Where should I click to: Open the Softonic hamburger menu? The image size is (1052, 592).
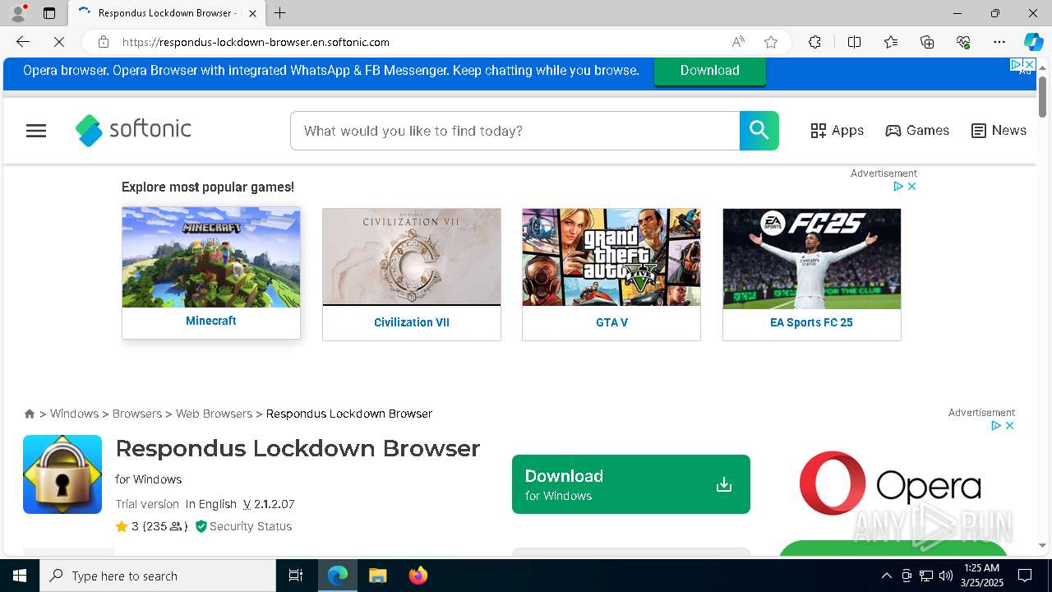[36, 131]
